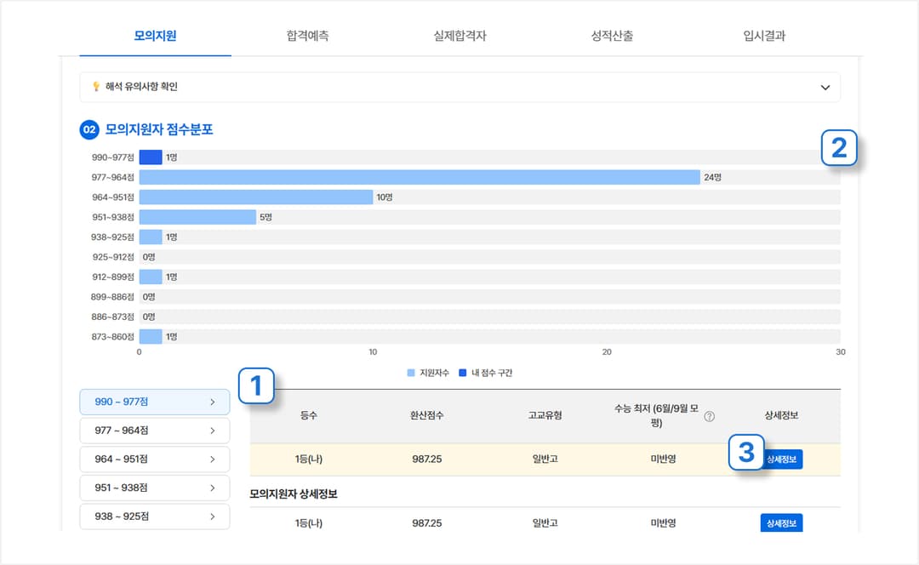Select the 964 ~ 951점 score range
The image size is (919, 565).
pyautogui.click(x=155, y=459)
